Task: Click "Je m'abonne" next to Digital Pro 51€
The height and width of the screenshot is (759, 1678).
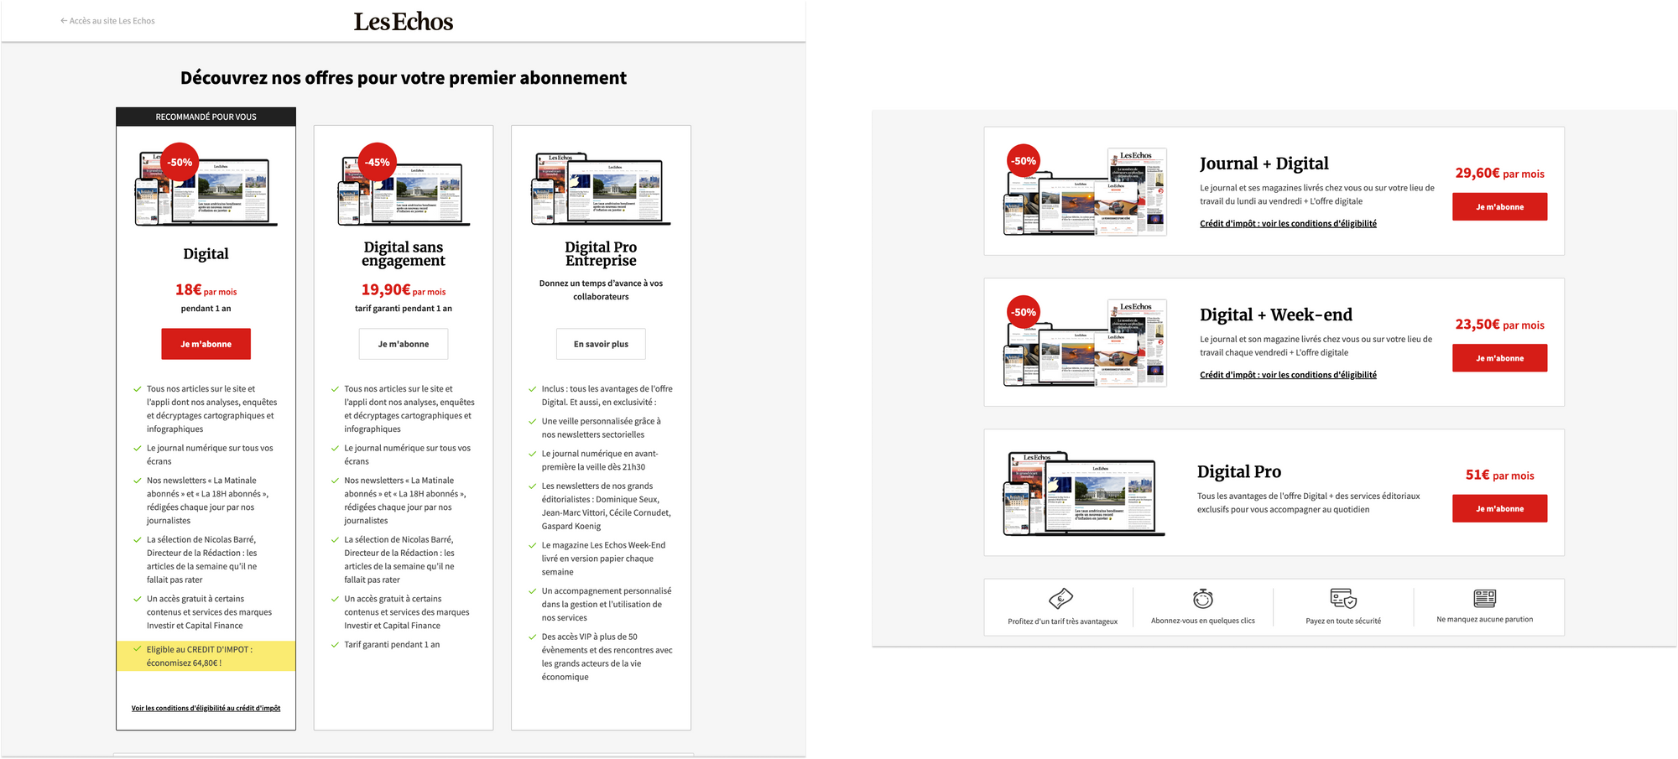Action: coord(1499,508)
